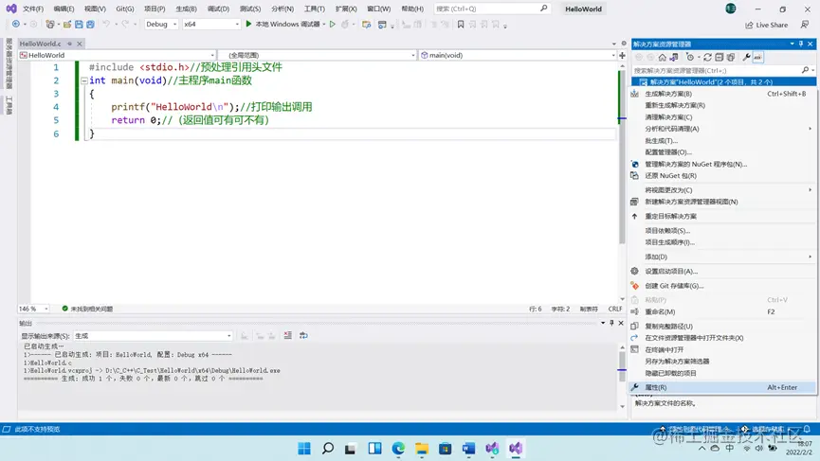Refresh Solution Explorer with the sync icon
This screenshot has width=820, height=461.
[x=707, y=57]
